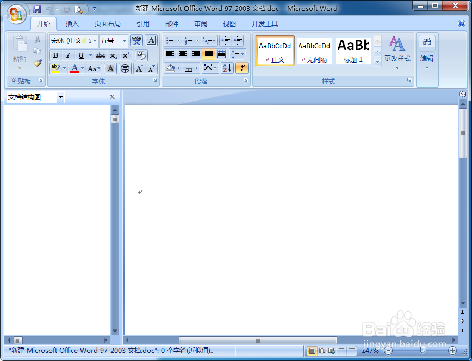Grow the font size
472x361 pixels.
coord(139,69)
